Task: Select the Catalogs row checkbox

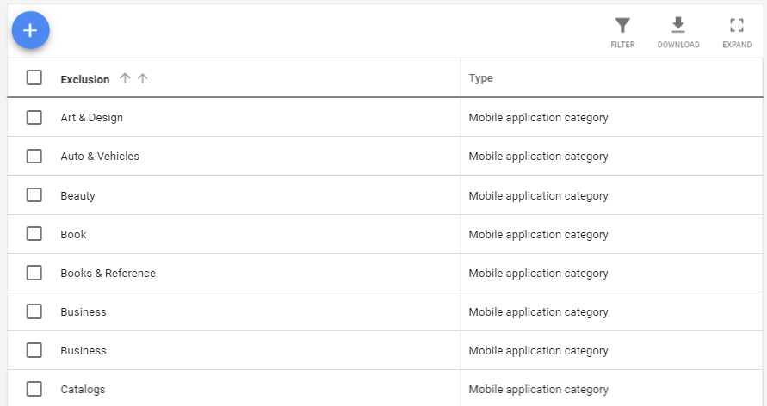Action: [x=34, y=389]
